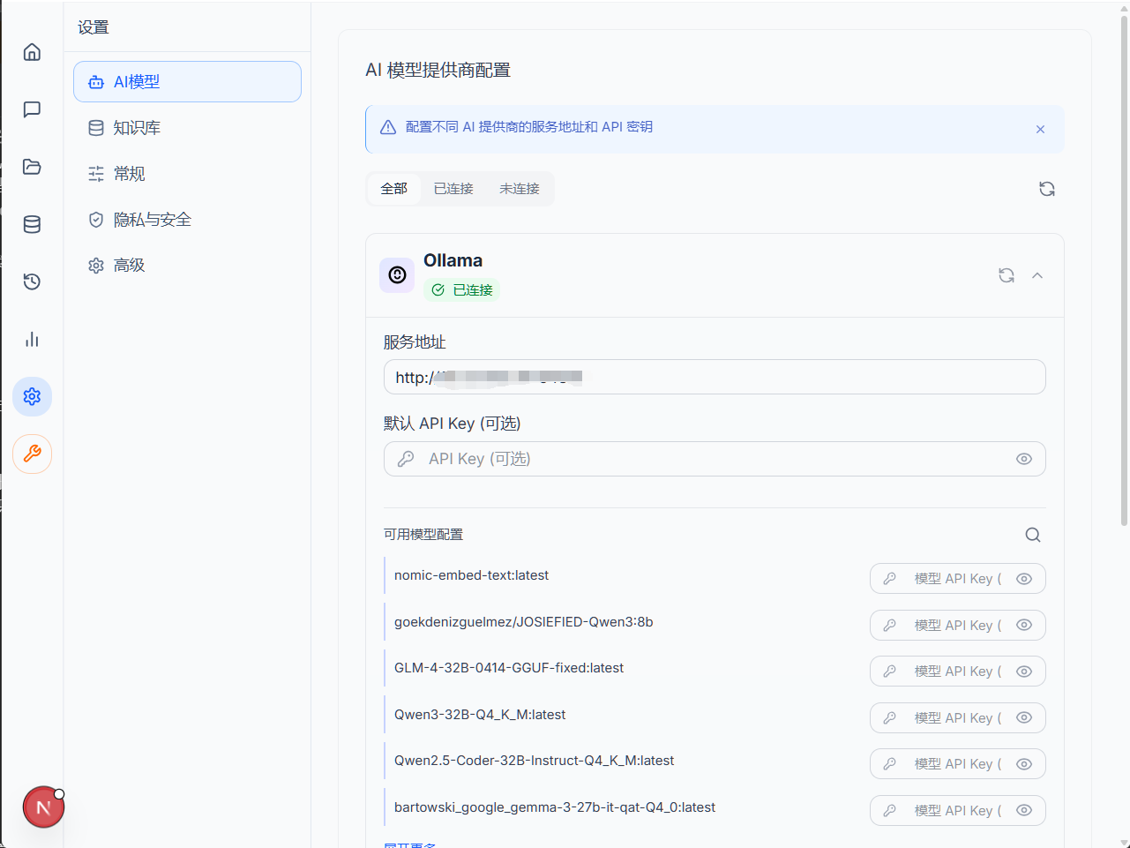Reveal API key for nomic-embed-text:latest
The height and width of the screenshot is (848, 1130).
coord(1024,579)
